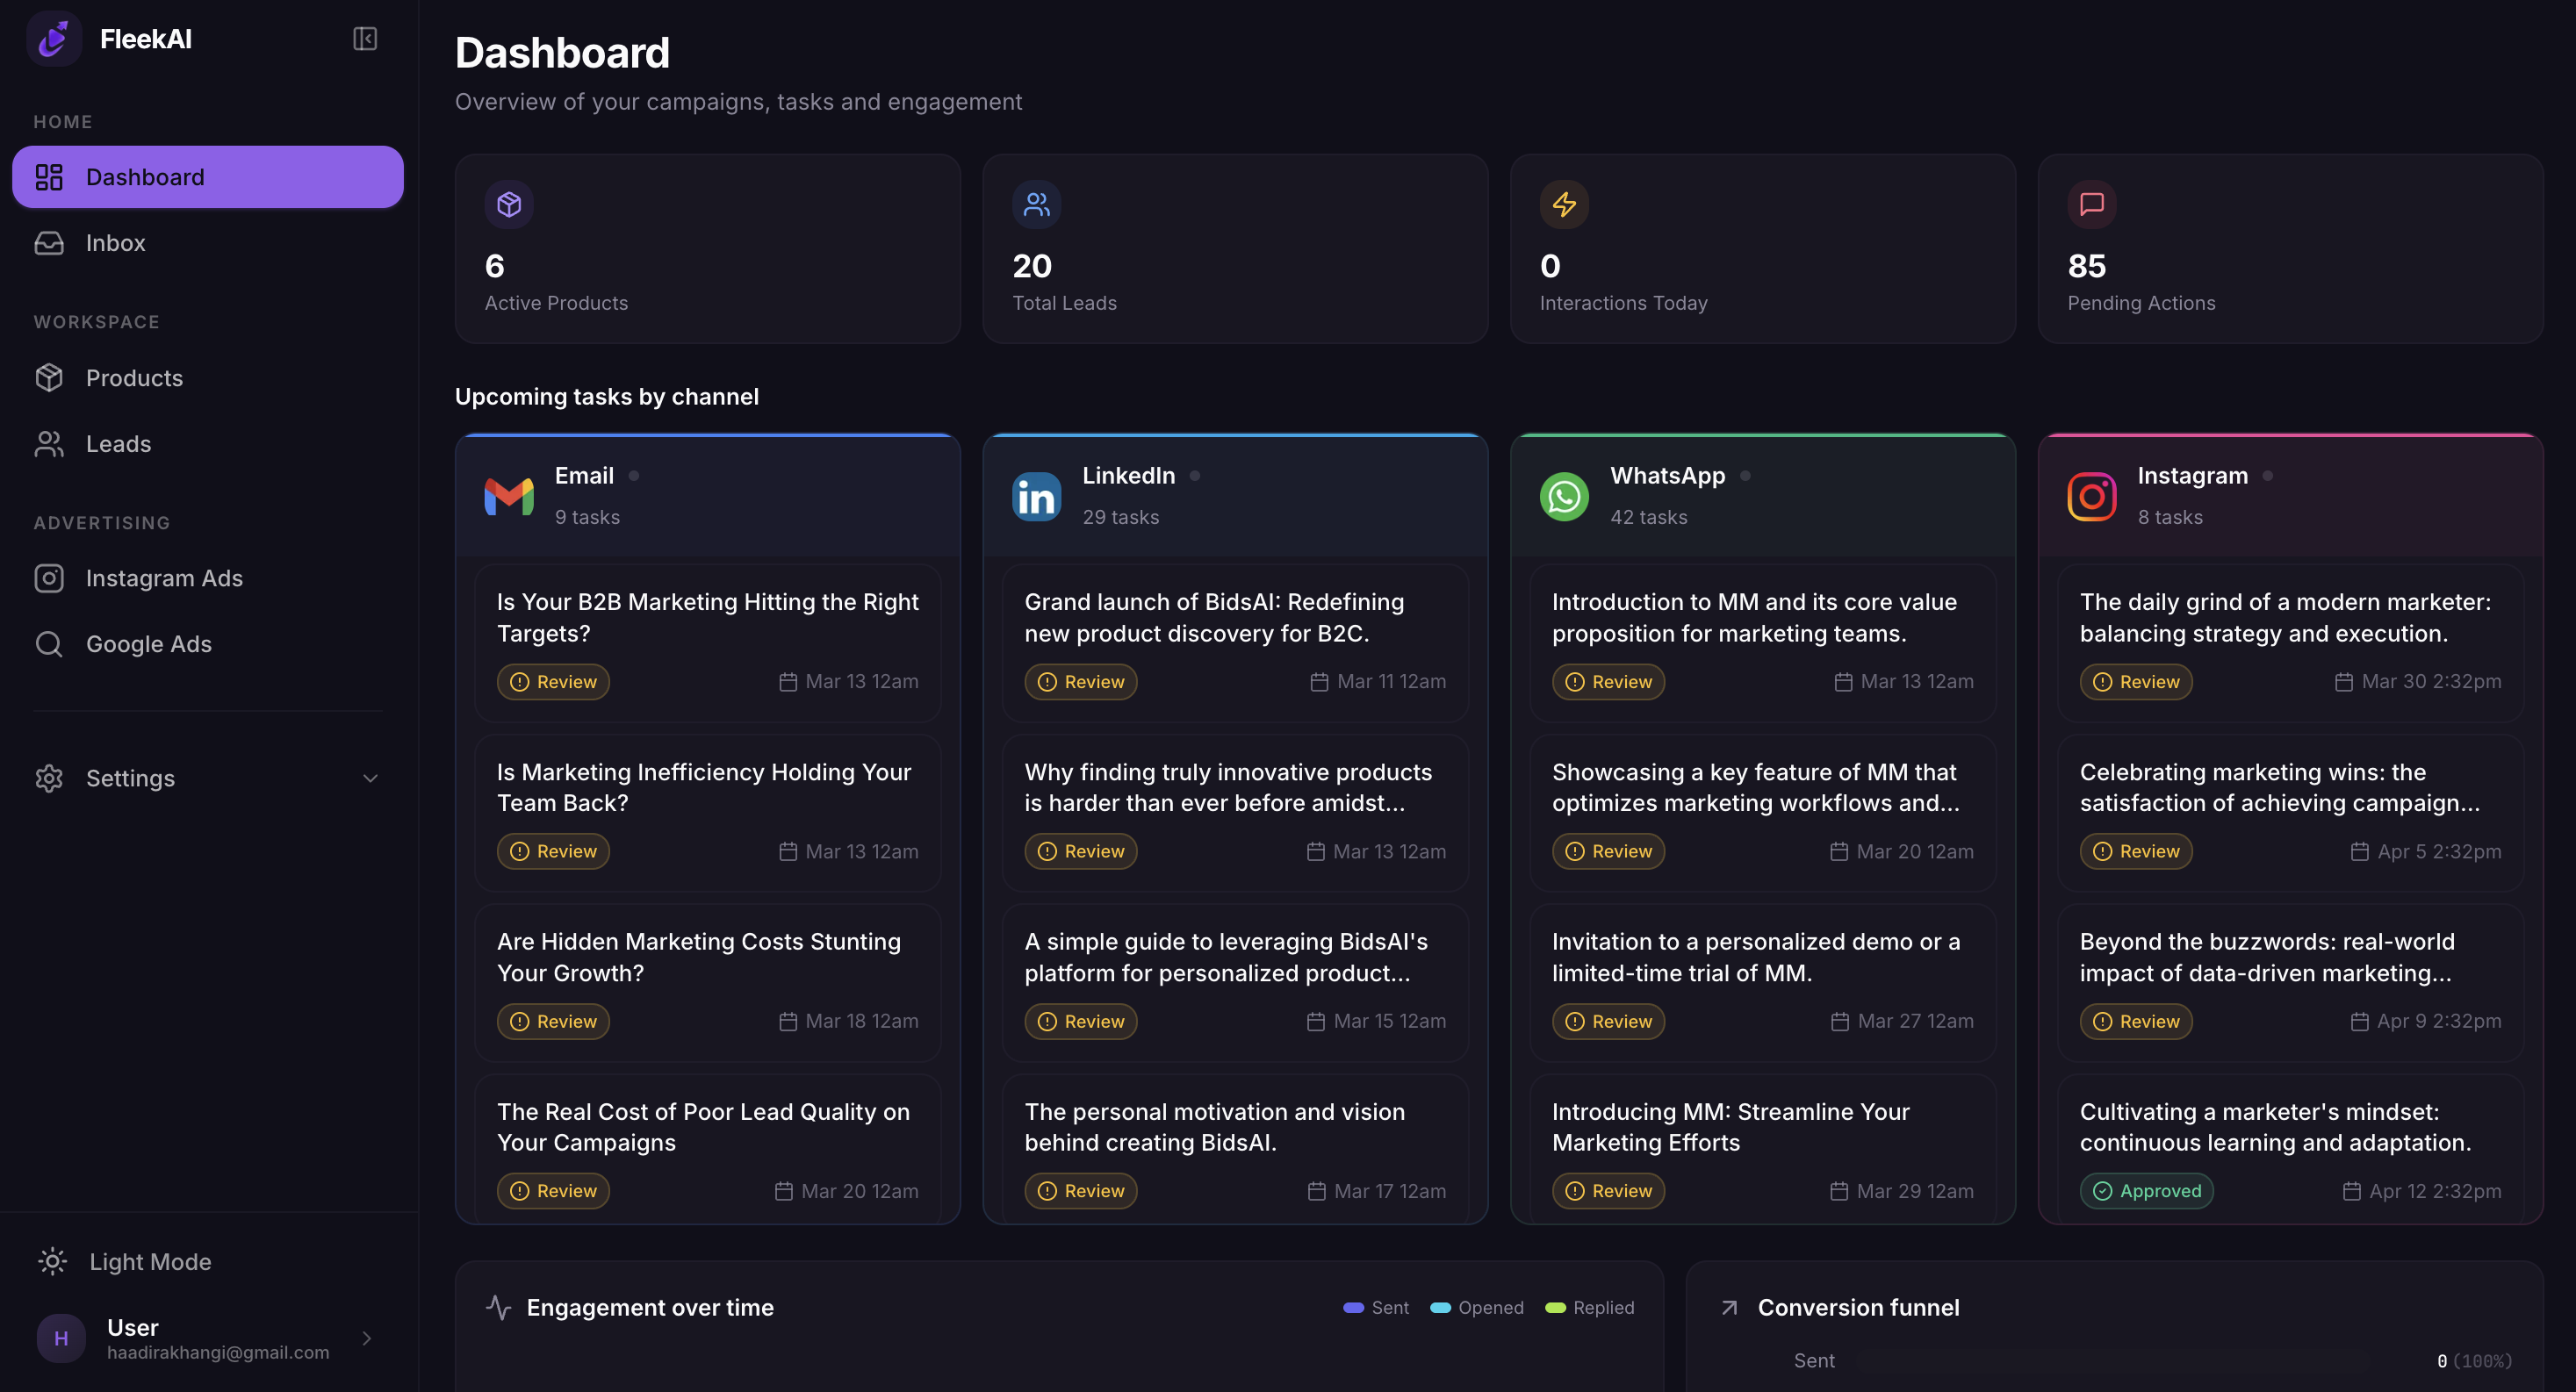Click the LinkedIn channel logo
Screen dimensions: 2576x1392
(x=1037, y=496)
